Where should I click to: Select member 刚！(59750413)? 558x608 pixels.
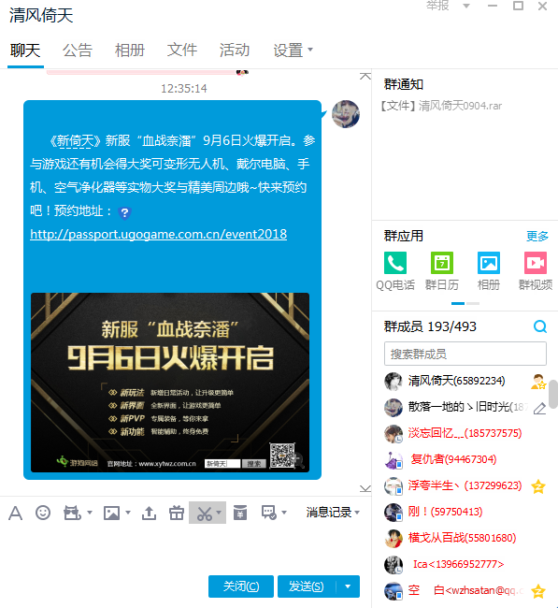(465, 513)
